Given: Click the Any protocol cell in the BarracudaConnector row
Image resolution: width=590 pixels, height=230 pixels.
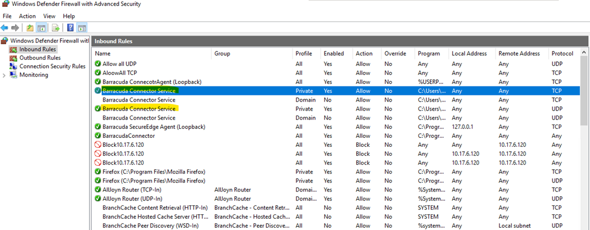Looking at the screenshot, I should pos(556,136).
